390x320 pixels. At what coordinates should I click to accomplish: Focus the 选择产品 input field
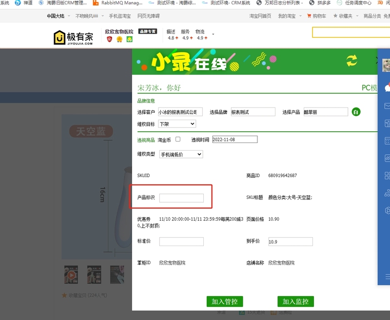[x=326, y=112]
